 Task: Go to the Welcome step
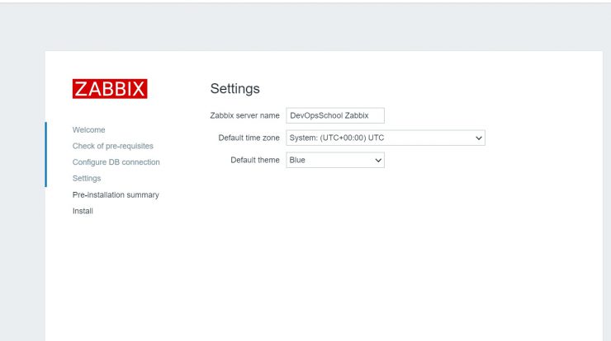(x=89, y=130)
